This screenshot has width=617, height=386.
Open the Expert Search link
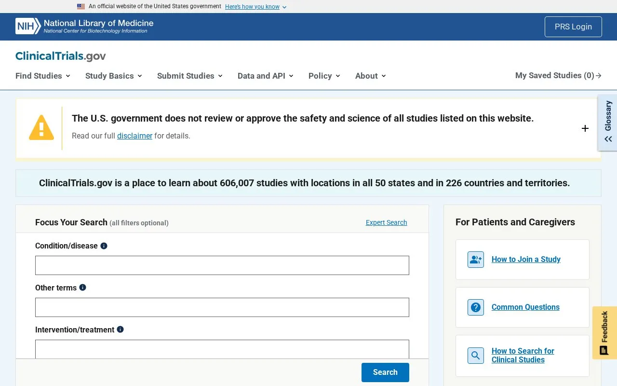tap(387, 222)
